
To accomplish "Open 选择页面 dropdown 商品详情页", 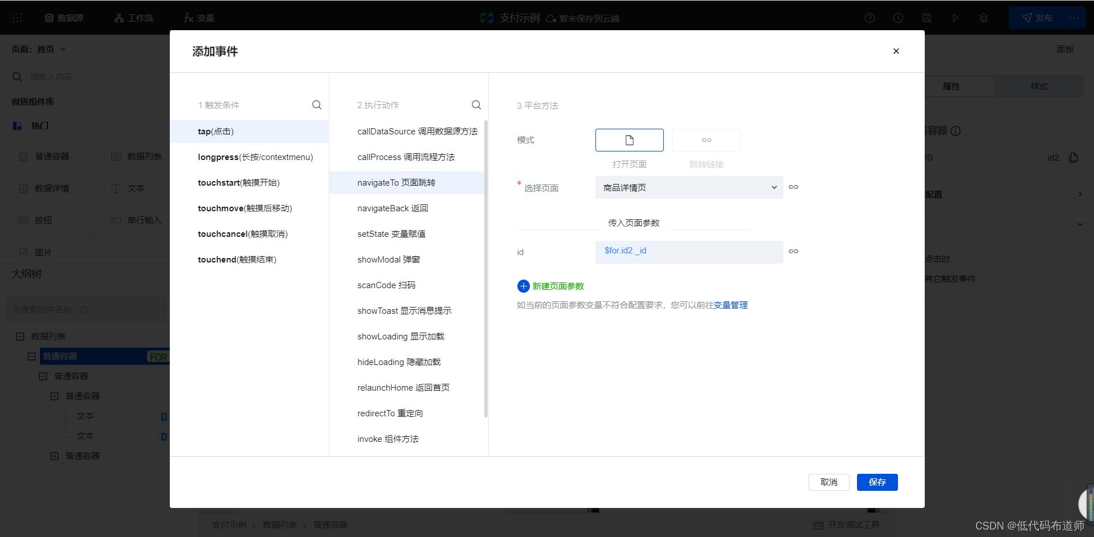I will (x=689, y=187).
